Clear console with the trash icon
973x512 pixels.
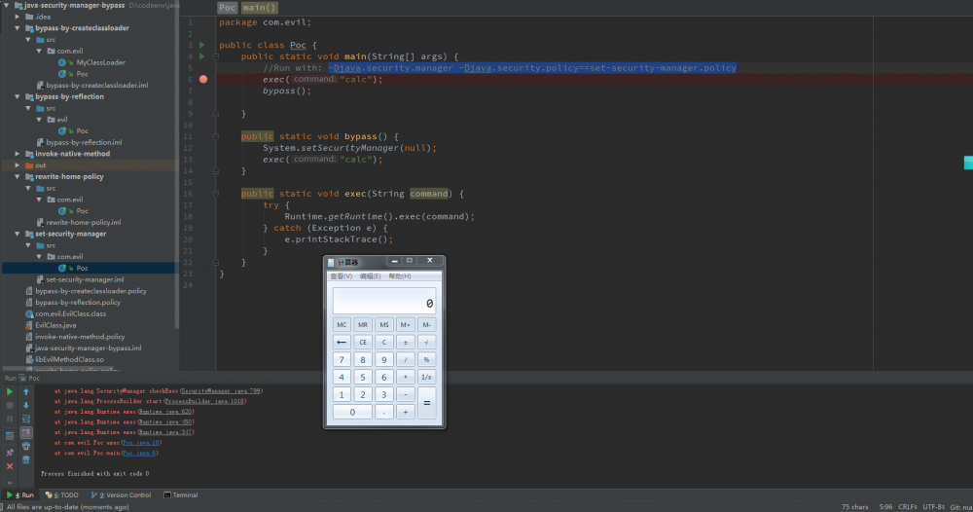26,459
